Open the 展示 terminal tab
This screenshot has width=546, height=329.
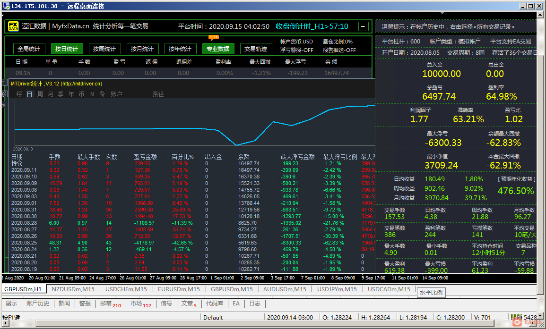pos(11,304)
